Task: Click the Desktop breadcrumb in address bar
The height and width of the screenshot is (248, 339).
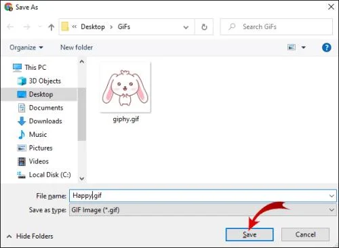Action: pyautogui.click(x=93, y=26)
